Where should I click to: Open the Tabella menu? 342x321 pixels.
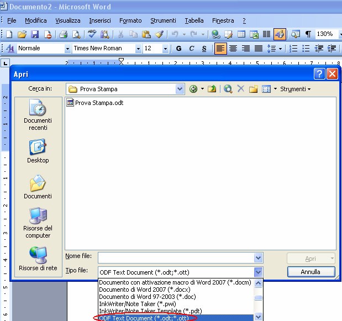[194, 20]
